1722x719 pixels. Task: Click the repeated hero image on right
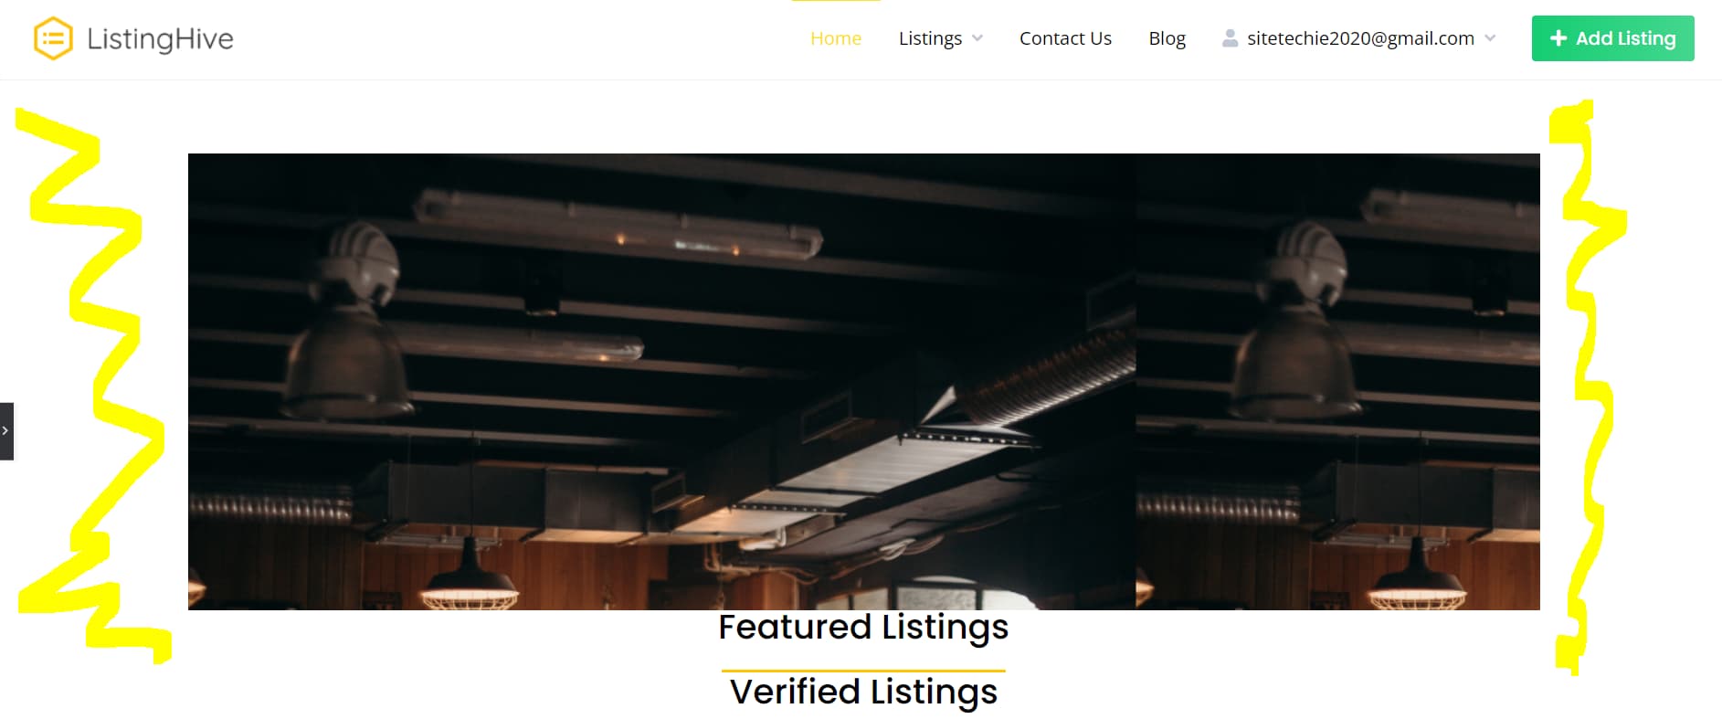coord(1337,382)
